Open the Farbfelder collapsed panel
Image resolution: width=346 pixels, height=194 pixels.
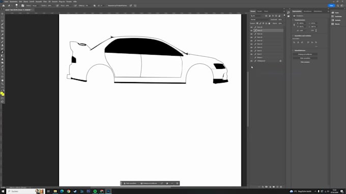click(x=336, y=17)
